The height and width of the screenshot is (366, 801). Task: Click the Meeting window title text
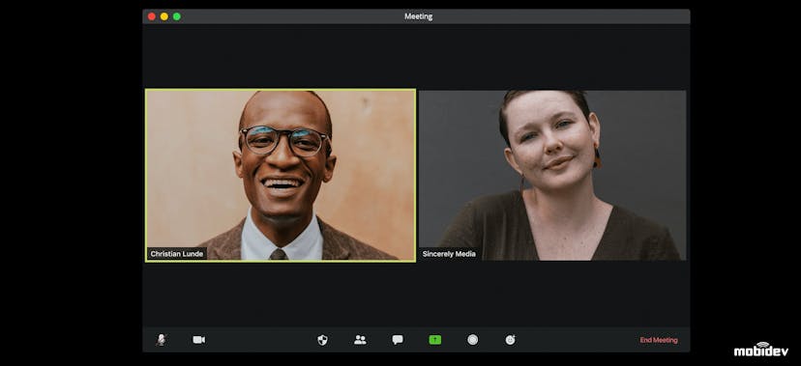(x=418, y=16)
